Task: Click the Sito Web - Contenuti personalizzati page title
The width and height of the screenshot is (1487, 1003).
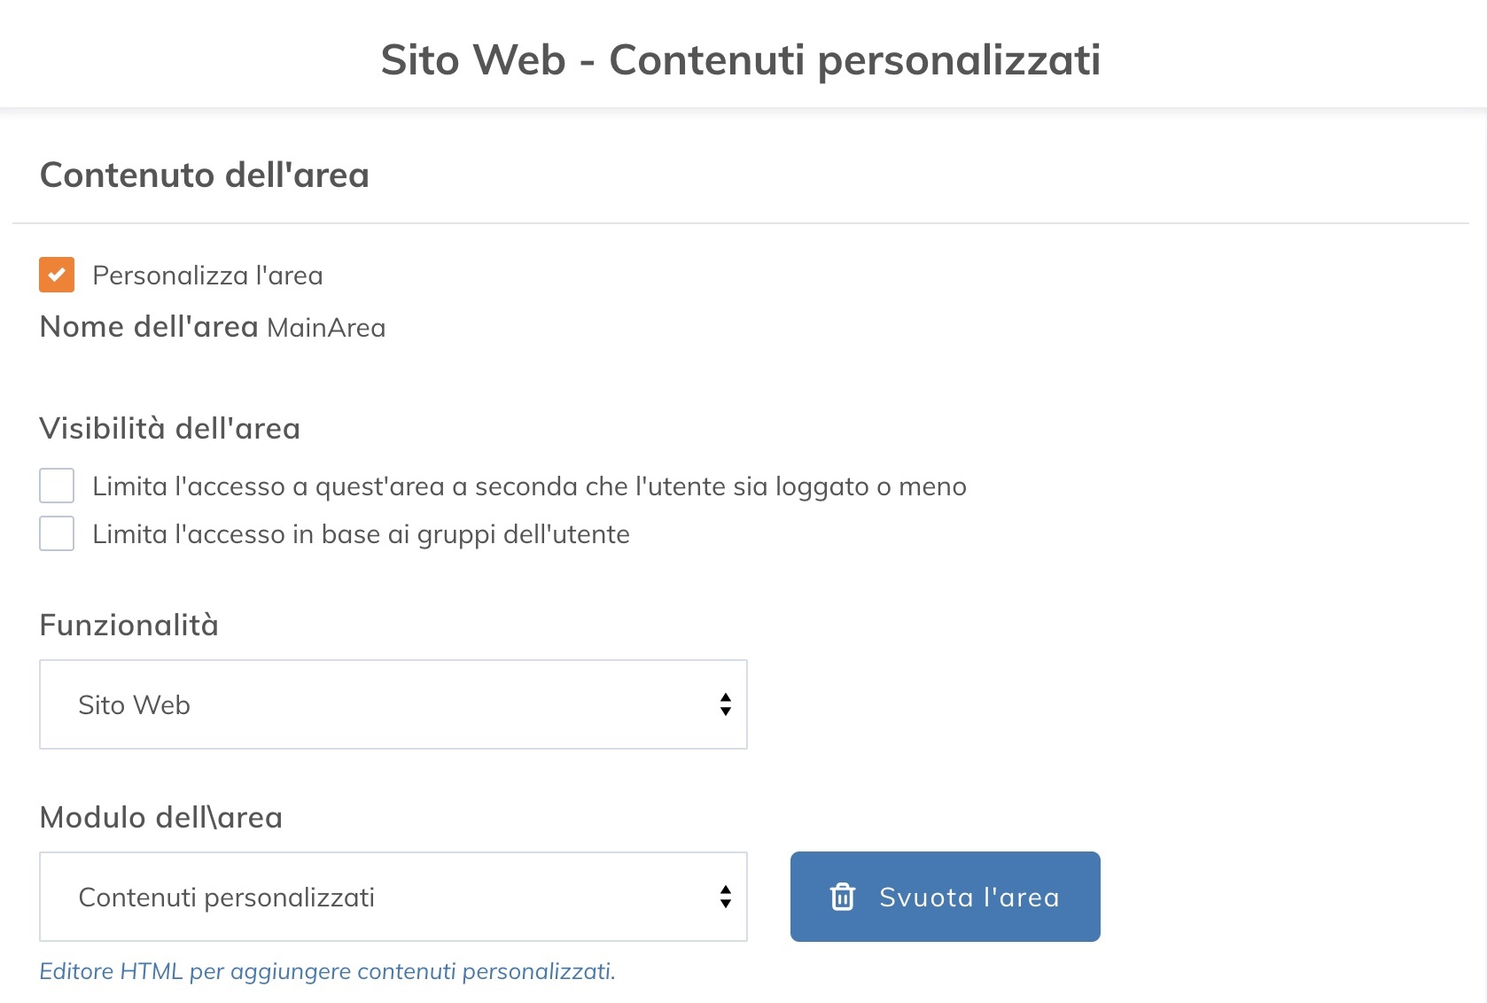Action: tap(743, 61)
